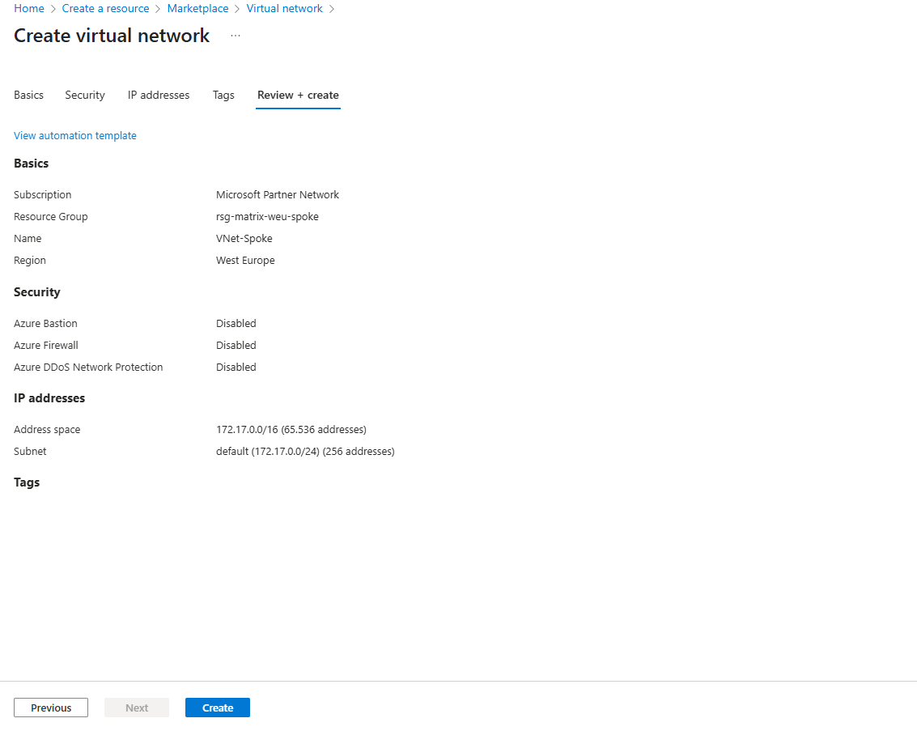Click the Name label
Viewport: 917px width, 731px height.
coord(28,239)
